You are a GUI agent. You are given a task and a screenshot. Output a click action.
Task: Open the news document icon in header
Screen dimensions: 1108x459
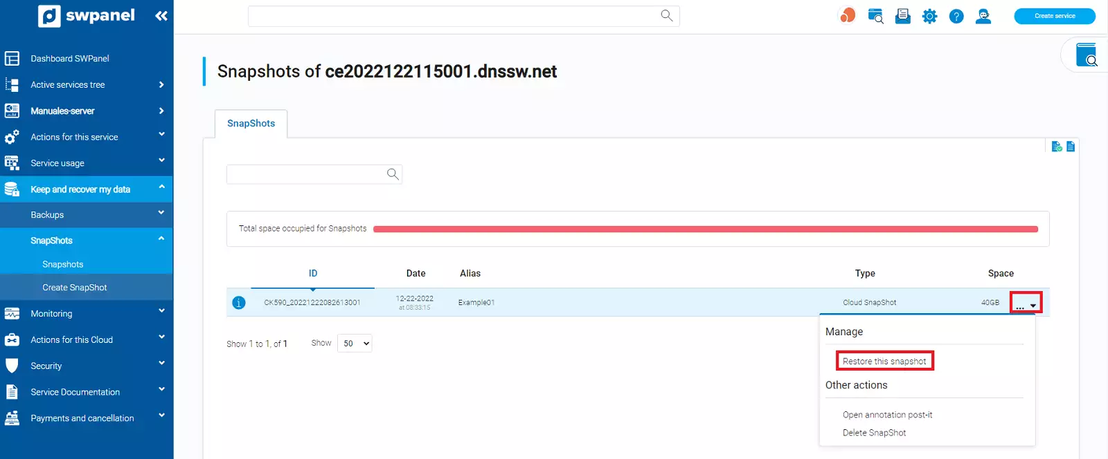point(902,17)
